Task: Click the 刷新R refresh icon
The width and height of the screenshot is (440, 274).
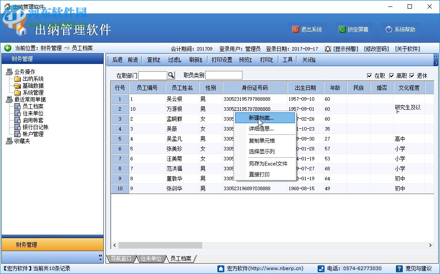Action: coord(195,60)
